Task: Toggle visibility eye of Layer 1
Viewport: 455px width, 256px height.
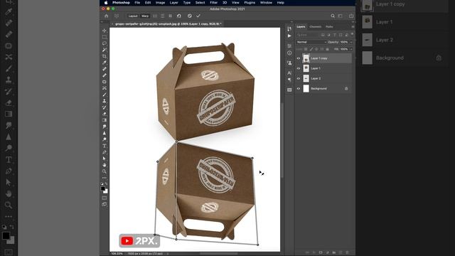Action: point(299,68)
